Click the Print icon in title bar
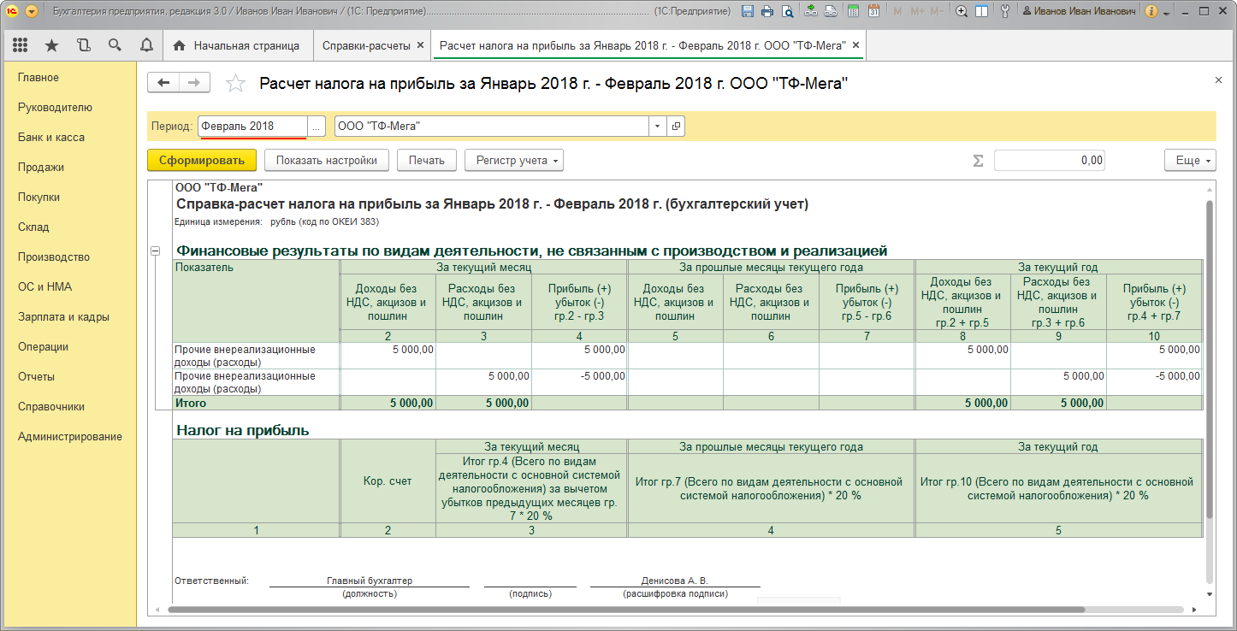 tap(767, 12)
